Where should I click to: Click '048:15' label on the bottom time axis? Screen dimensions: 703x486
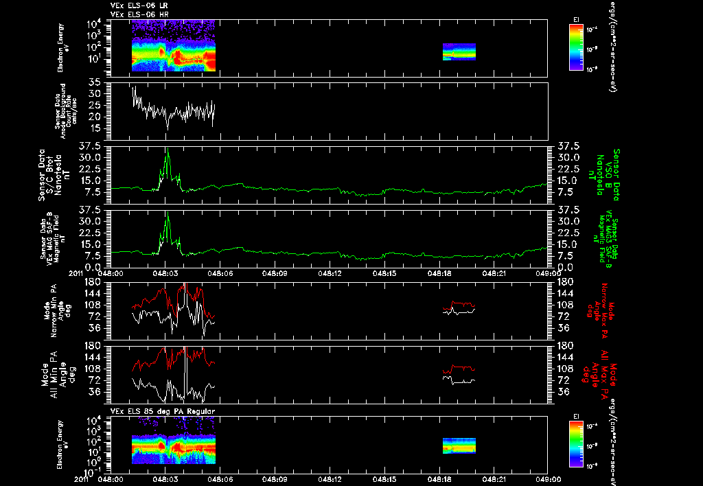[x=384, y=479]
